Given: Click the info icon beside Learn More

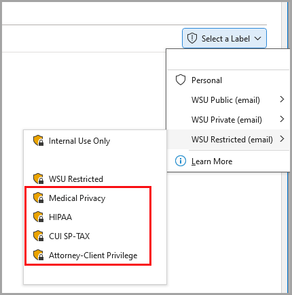Looking at the screenshot, I should pos(181,161).
